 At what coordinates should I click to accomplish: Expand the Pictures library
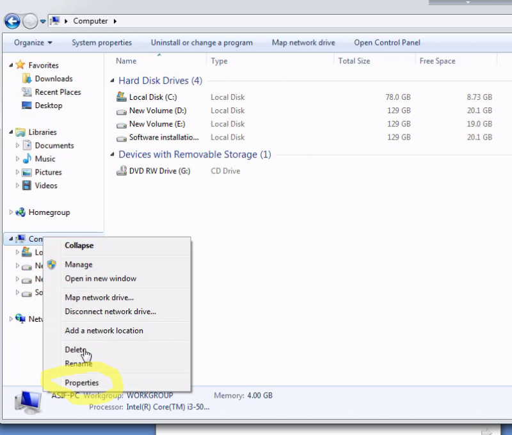click(x=17, y=172)
